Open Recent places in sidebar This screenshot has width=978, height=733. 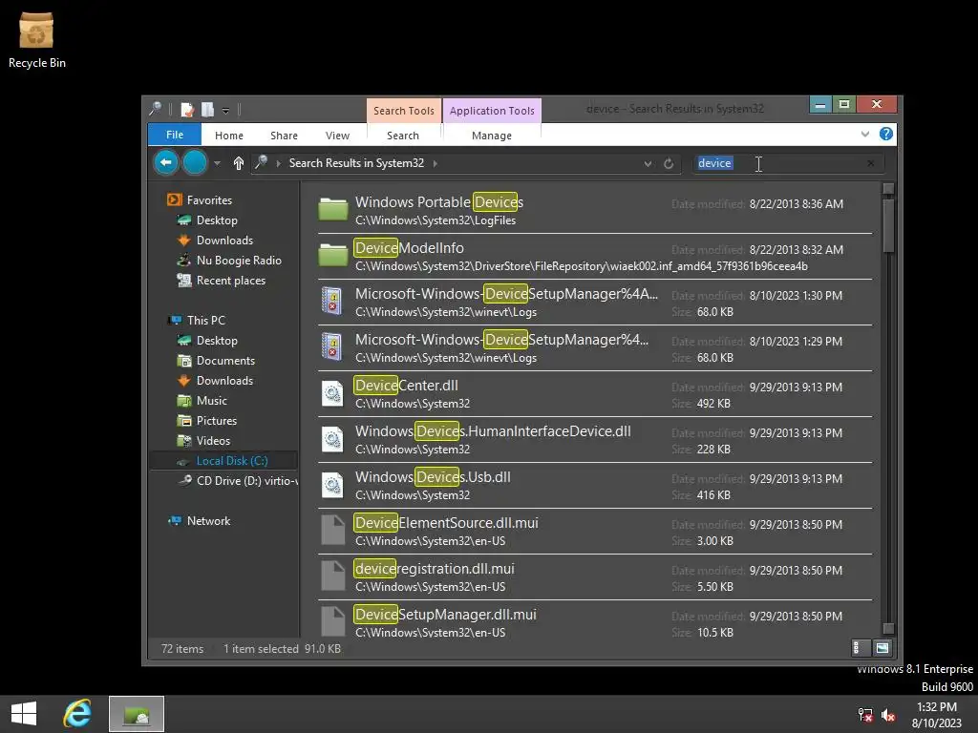coord(231,281)
